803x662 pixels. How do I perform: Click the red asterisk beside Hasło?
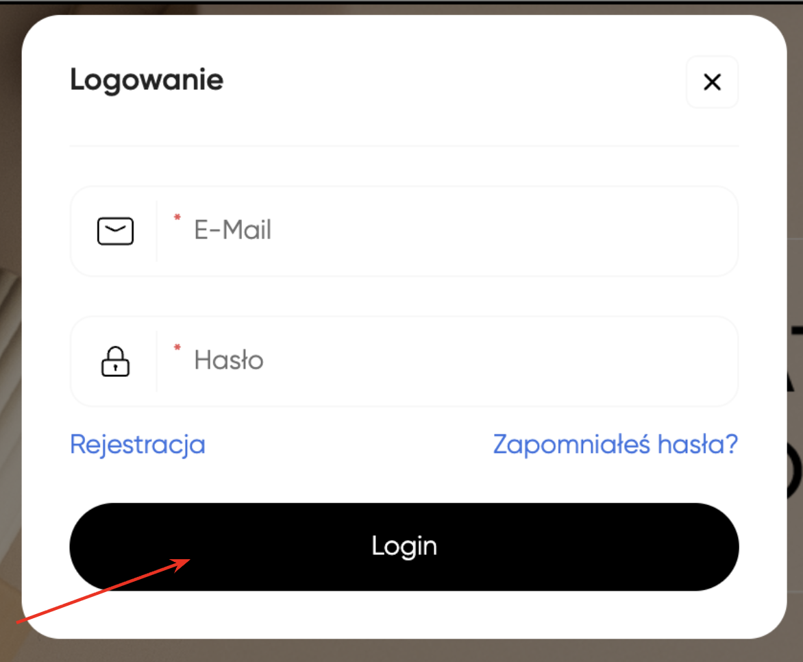(177, 347)
